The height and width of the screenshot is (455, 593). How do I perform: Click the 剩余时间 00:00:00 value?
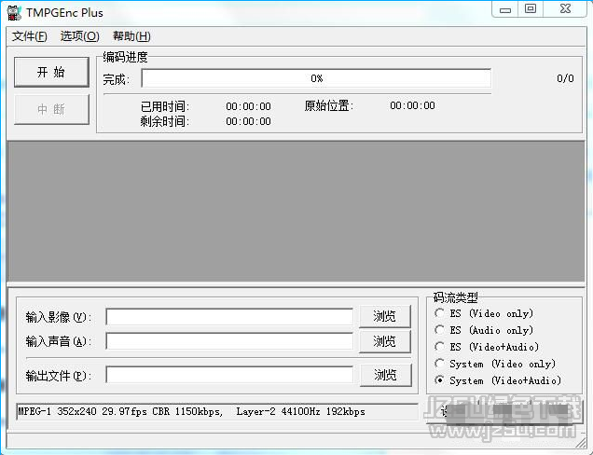click(x=248, y=121)
